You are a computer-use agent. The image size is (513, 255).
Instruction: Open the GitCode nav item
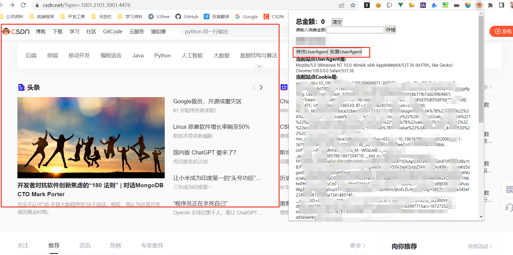[x=113, y=31]
